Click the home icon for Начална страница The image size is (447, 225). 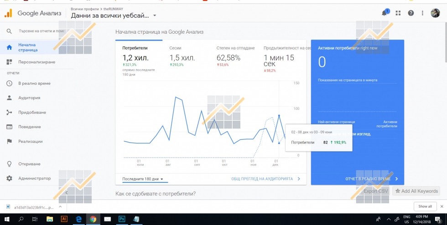click(x=10, y=47)
